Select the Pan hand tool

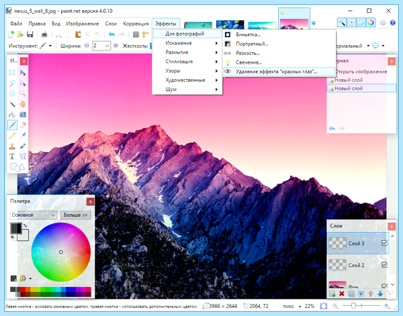tap(23, 104)
